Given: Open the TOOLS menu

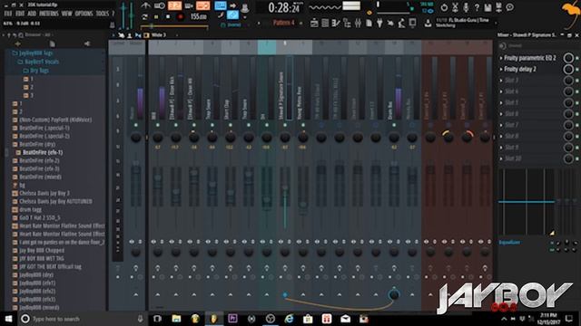Looking at the screenshot, I should pos(103,14).
